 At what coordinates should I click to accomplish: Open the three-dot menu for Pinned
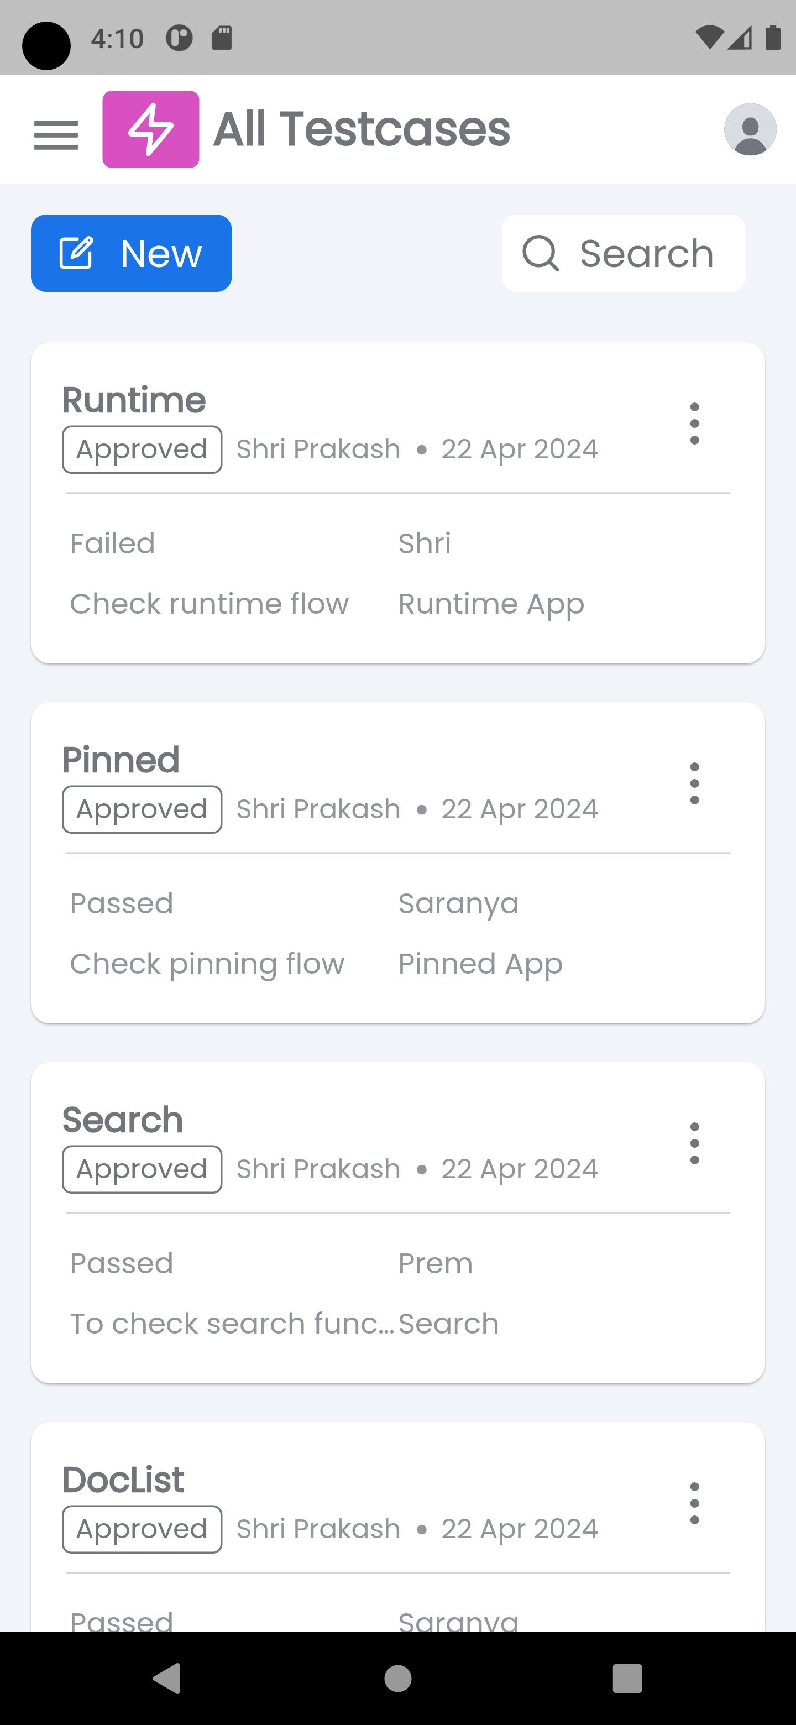coord(694,783)
